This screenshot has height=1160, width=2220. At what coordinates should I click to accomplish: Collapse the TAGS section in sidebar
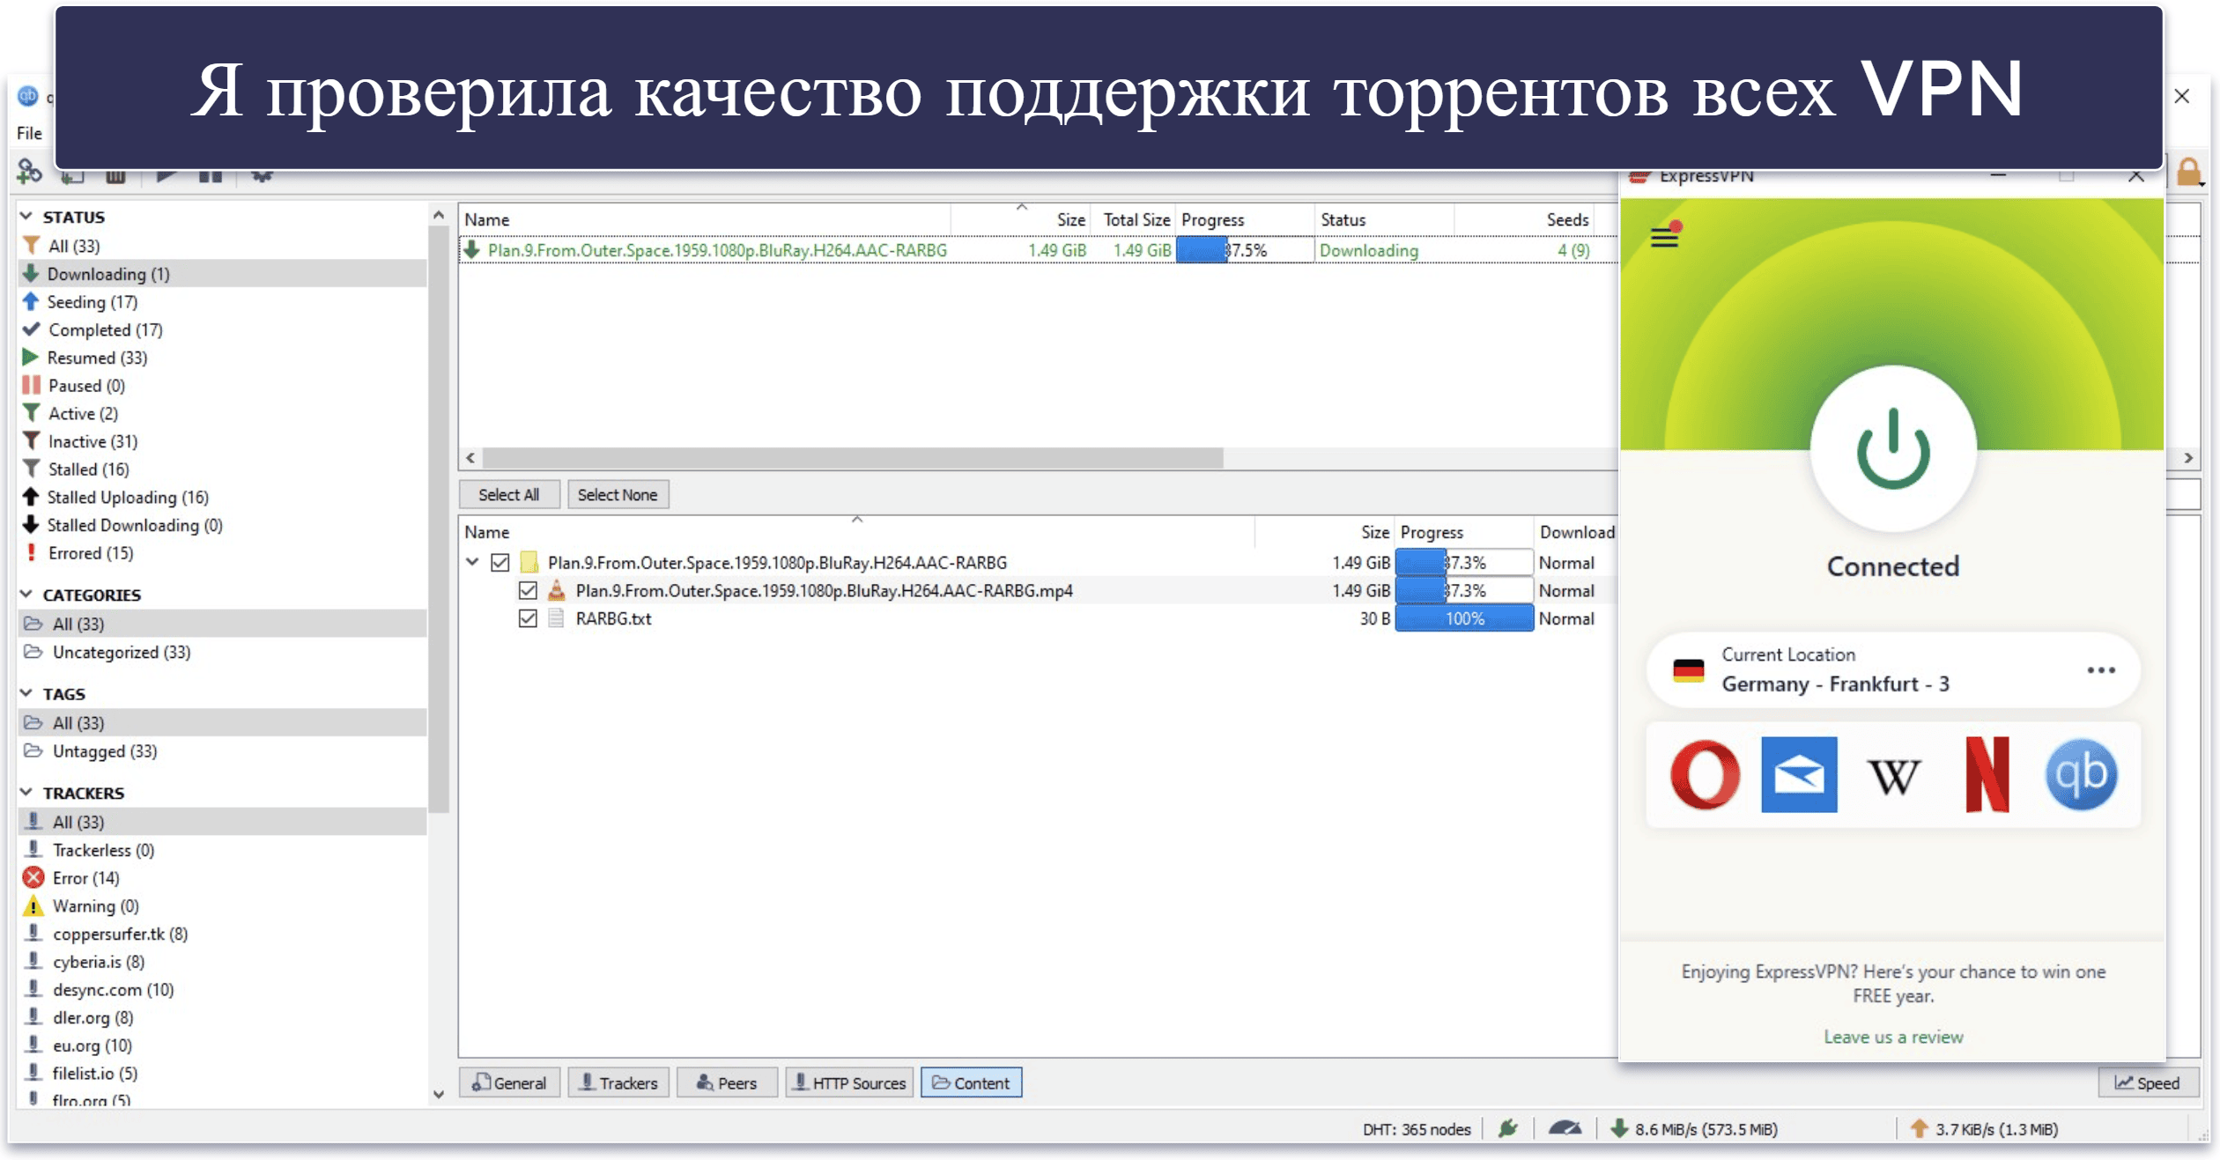26,693
